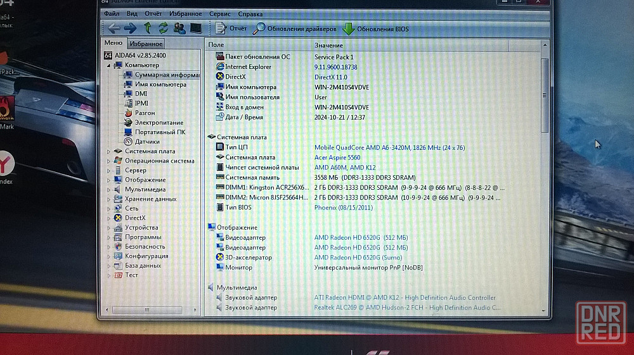
Task: Expand the Сервер tree node
Action: 108,171
